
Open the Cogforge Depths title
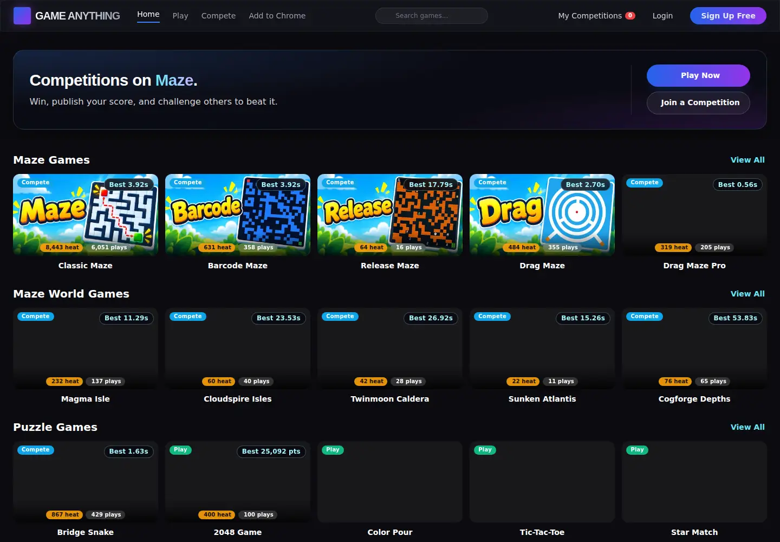pos(694,399)
